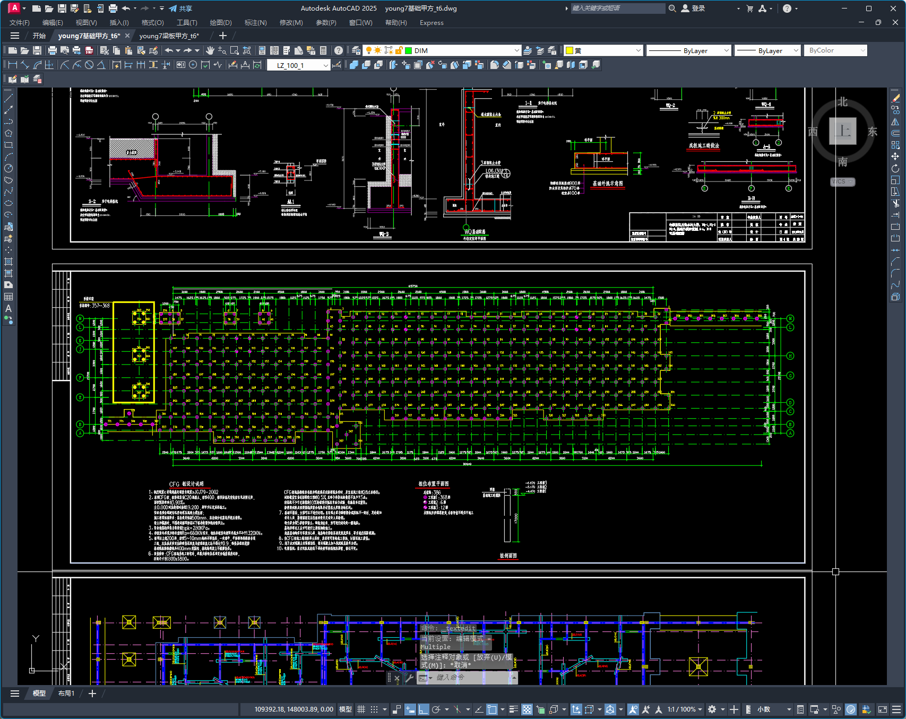This screenshot has width=906, height=719.
Task: Click the 登录 sign-in button
Action: point(693,8)
